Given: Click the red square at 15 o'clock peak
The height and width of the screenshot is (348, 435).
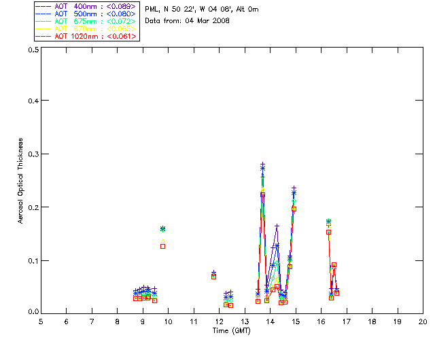Looking at the screenshot, I should [x=294, y=209].
